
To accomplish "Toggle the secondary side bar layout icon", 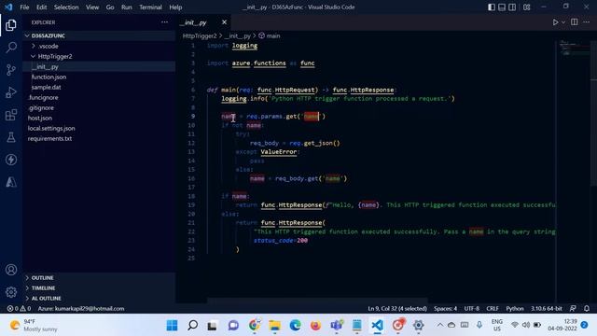I will (x=512, y=7).
